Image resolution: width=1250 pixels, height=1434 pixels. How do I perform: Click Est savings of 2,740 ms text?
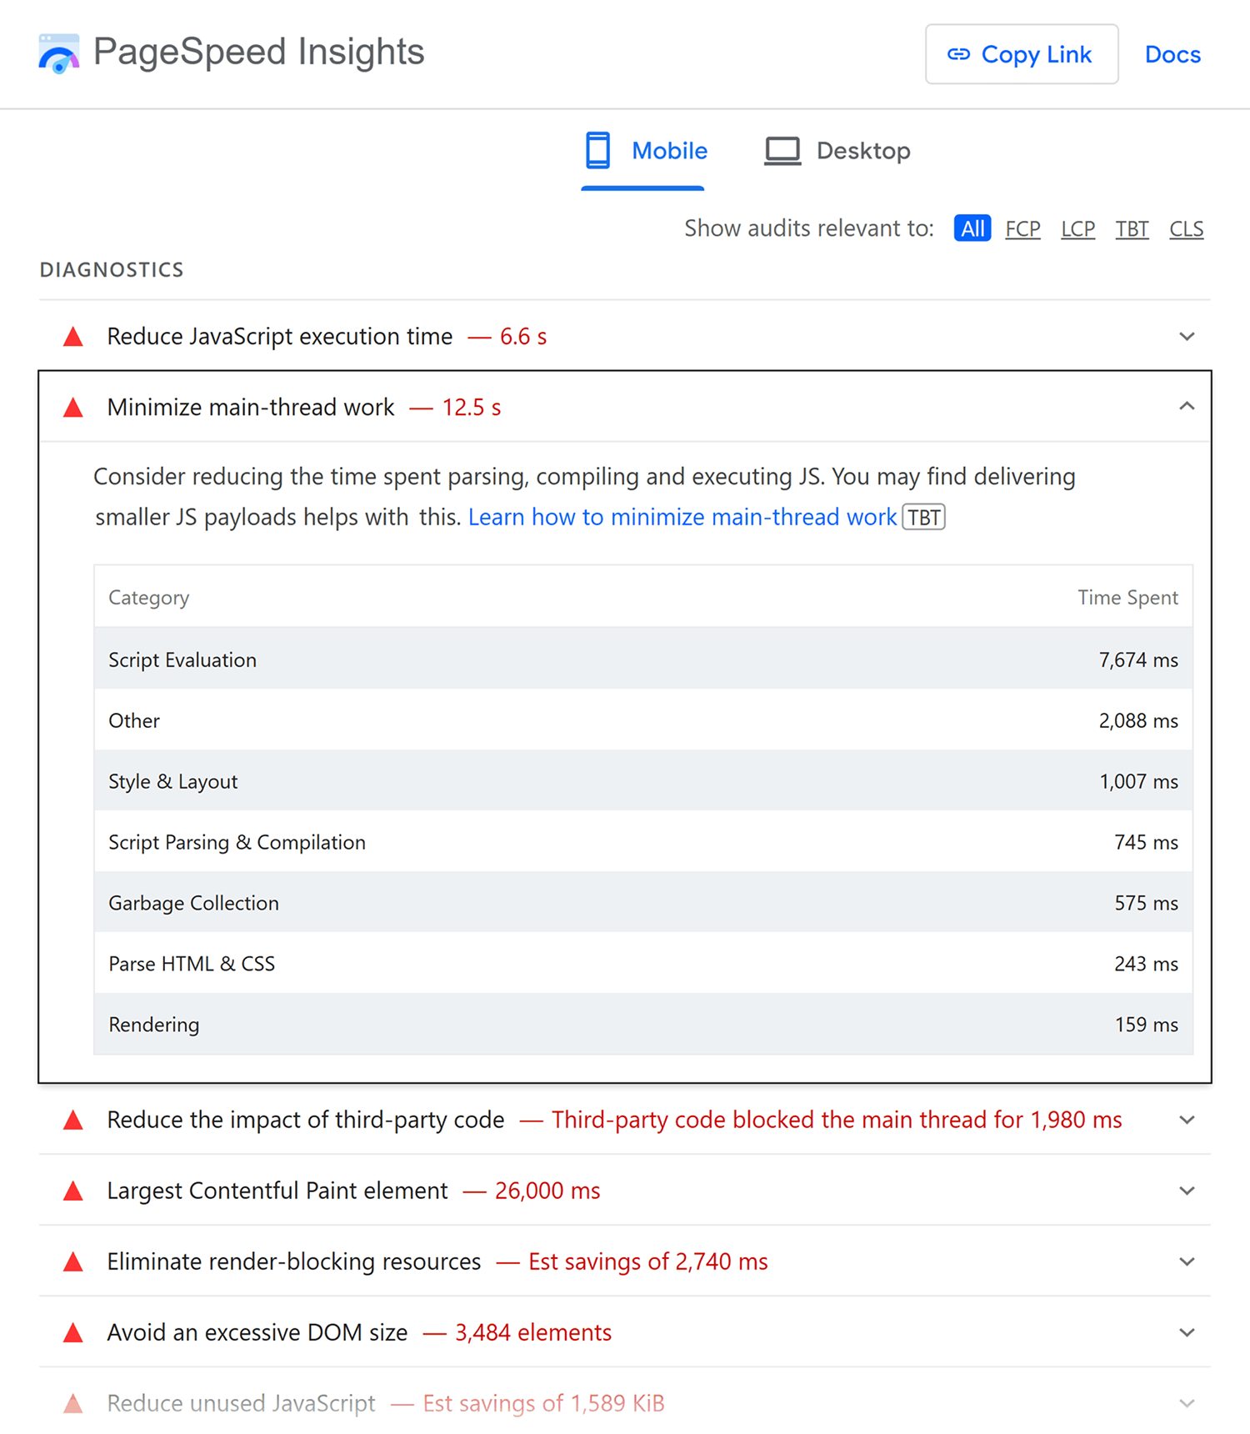648,1261
